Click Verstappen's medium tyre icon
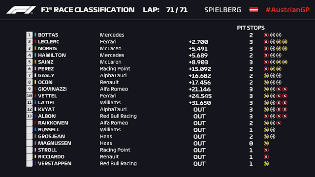 (x=266, y=164)
